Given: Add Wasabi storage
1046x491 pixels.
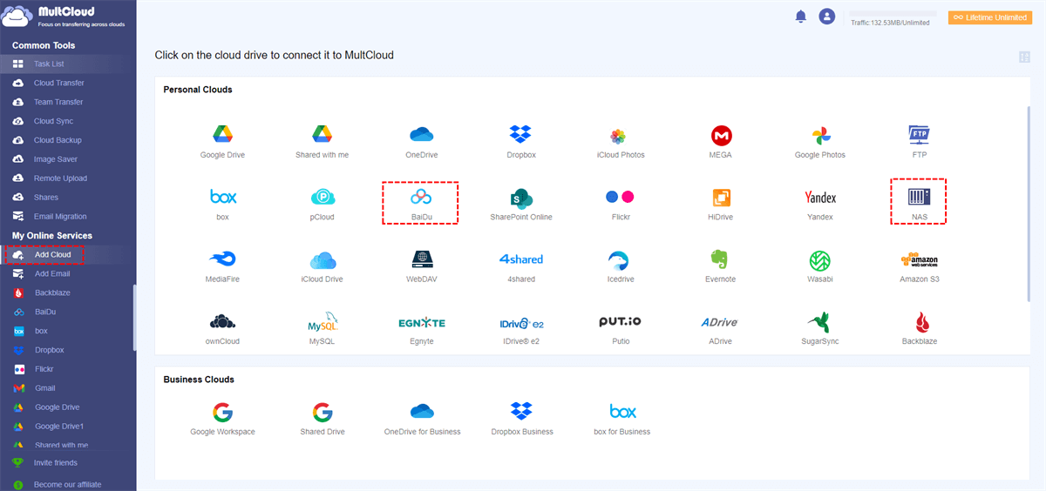Looking at the screenshot, I should [x=820, y=260].
